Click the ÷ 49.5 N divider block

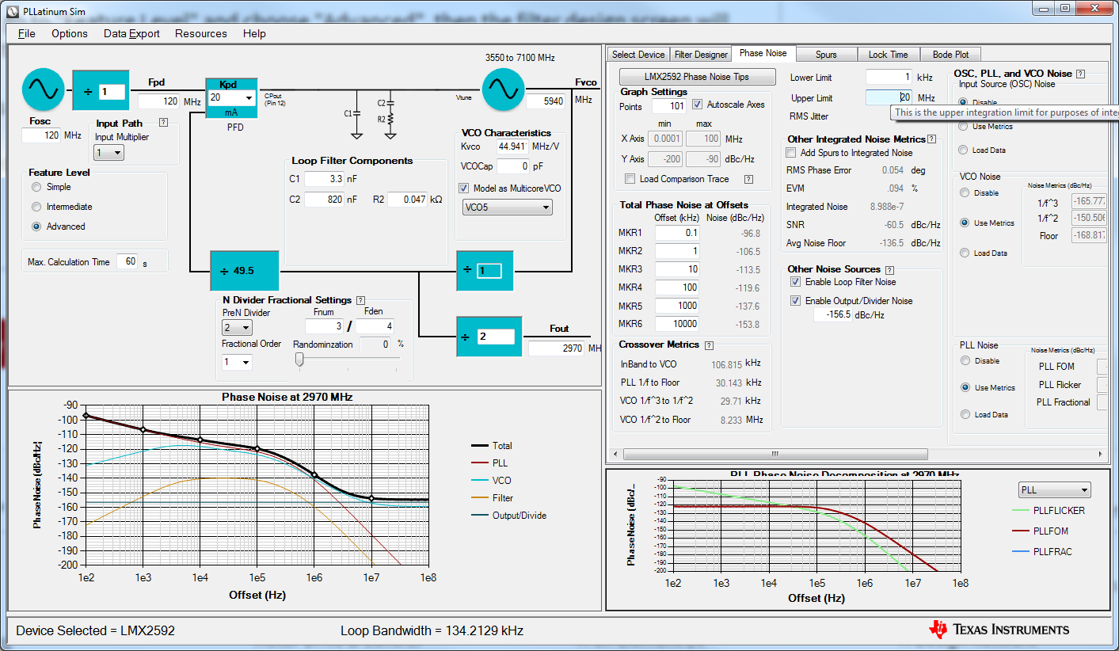(x=245, y=271)
